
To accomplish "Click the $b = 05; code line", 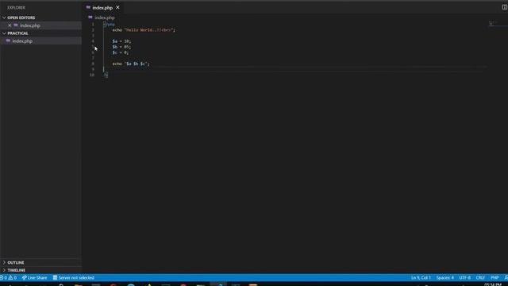I will (121, 47).
